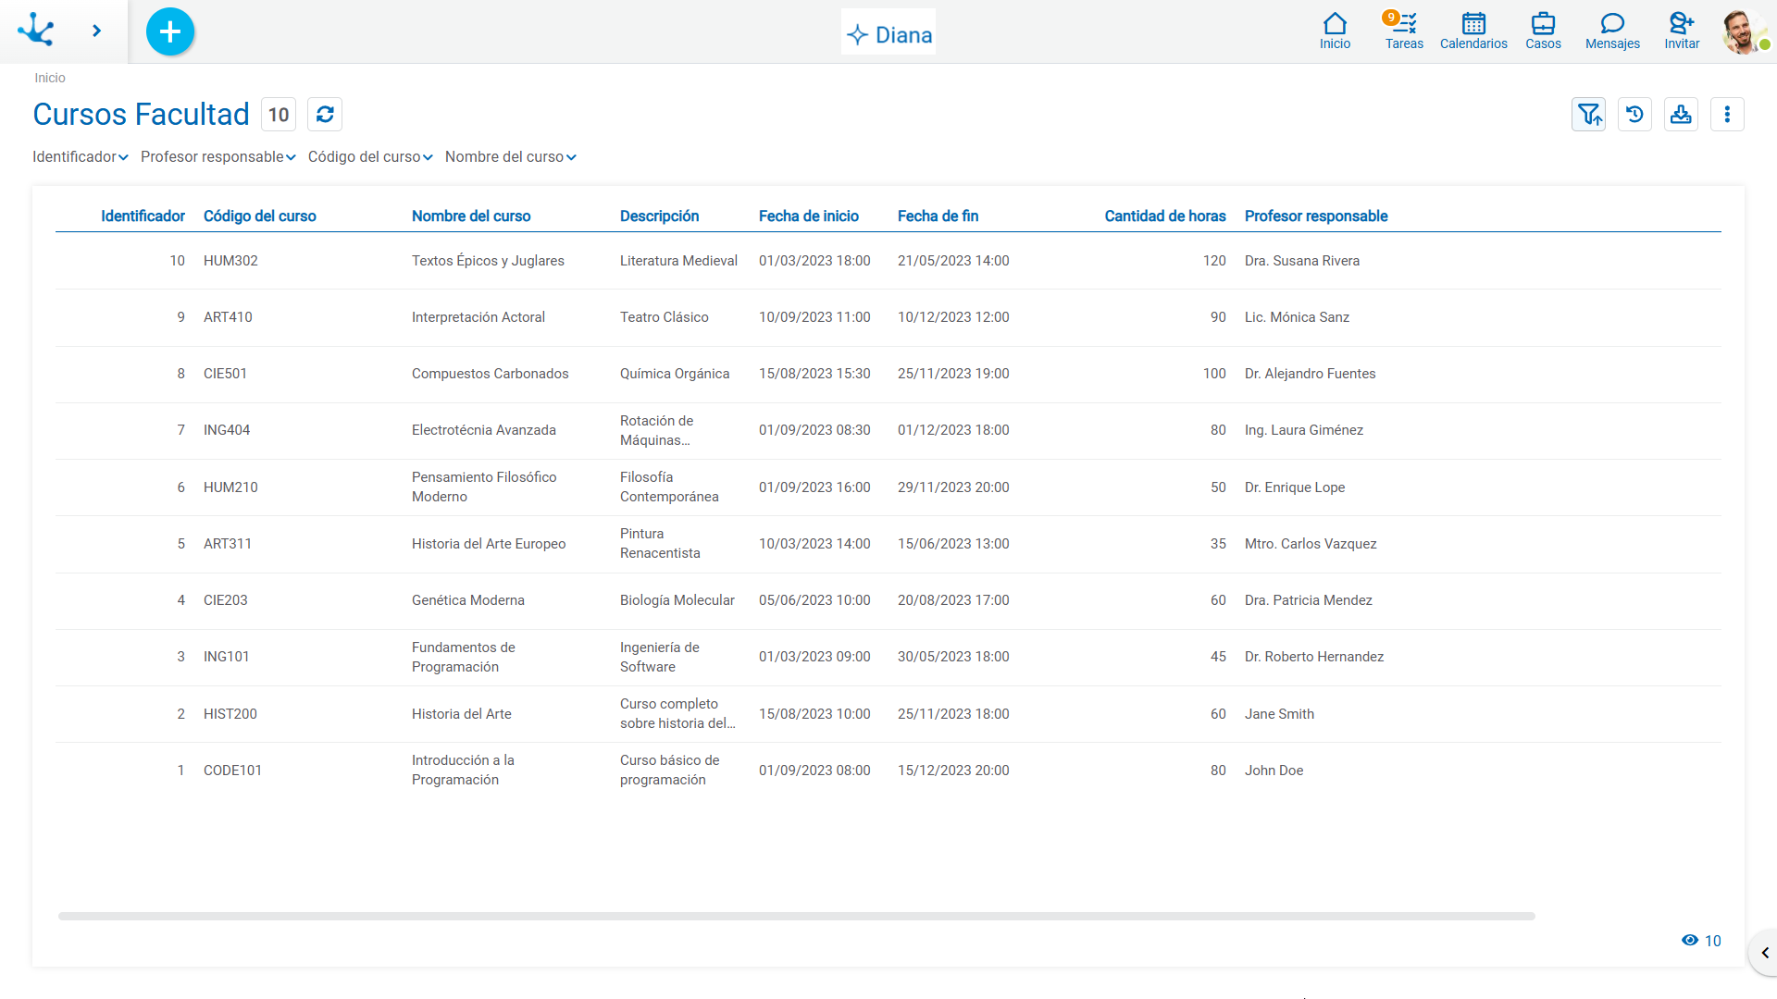Viewport: 1777px width, 999px height.
Task: Click the Inicio breadcrumb link
Action: tap(50, 78)
